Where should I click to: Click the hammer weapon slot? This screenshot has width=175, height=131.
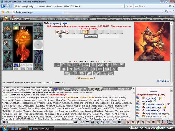pos(8,44)
